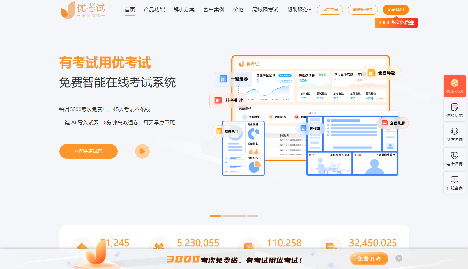468x269 pixels.
Task: Open the 微信咨询 headset icon
Action: click(455, 134)
